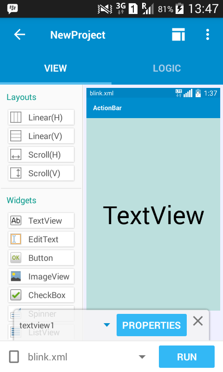Open the three-dot overflow menu
Image resolution: width=223 pixels, height=372 pixels.
[208, 34]
